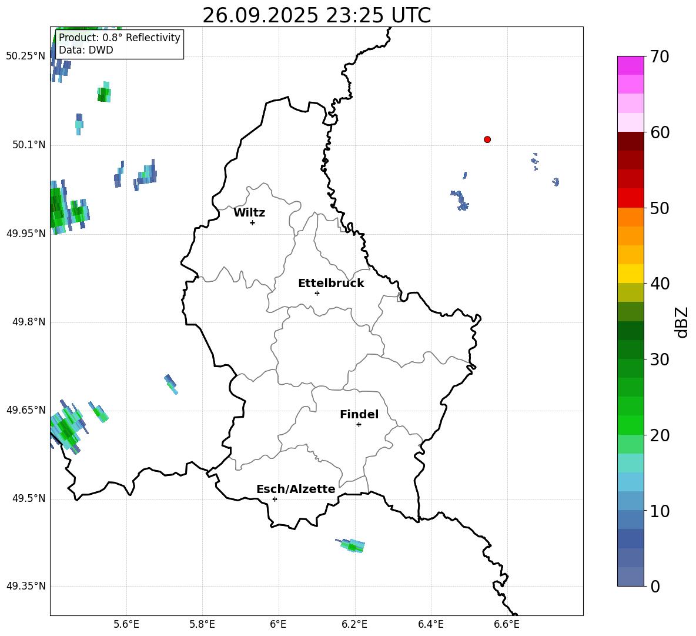Click the 49.5°N latitude label

coord(29,498)
